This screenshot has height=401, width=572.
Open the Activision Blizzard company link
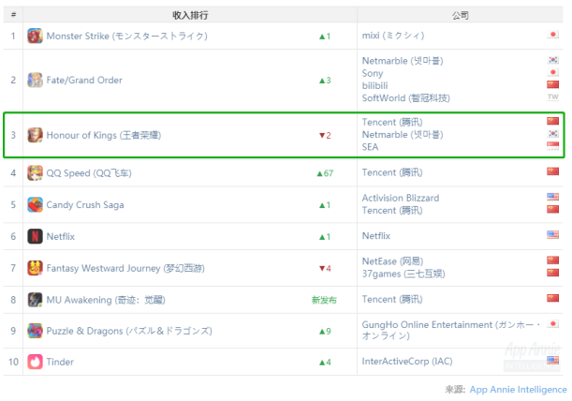click(x=401, y=198)
